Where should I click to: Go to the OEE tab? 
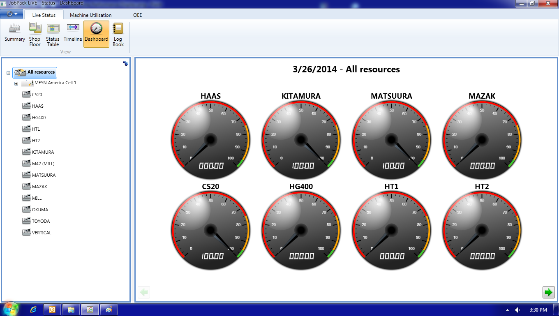click(138, 15)
